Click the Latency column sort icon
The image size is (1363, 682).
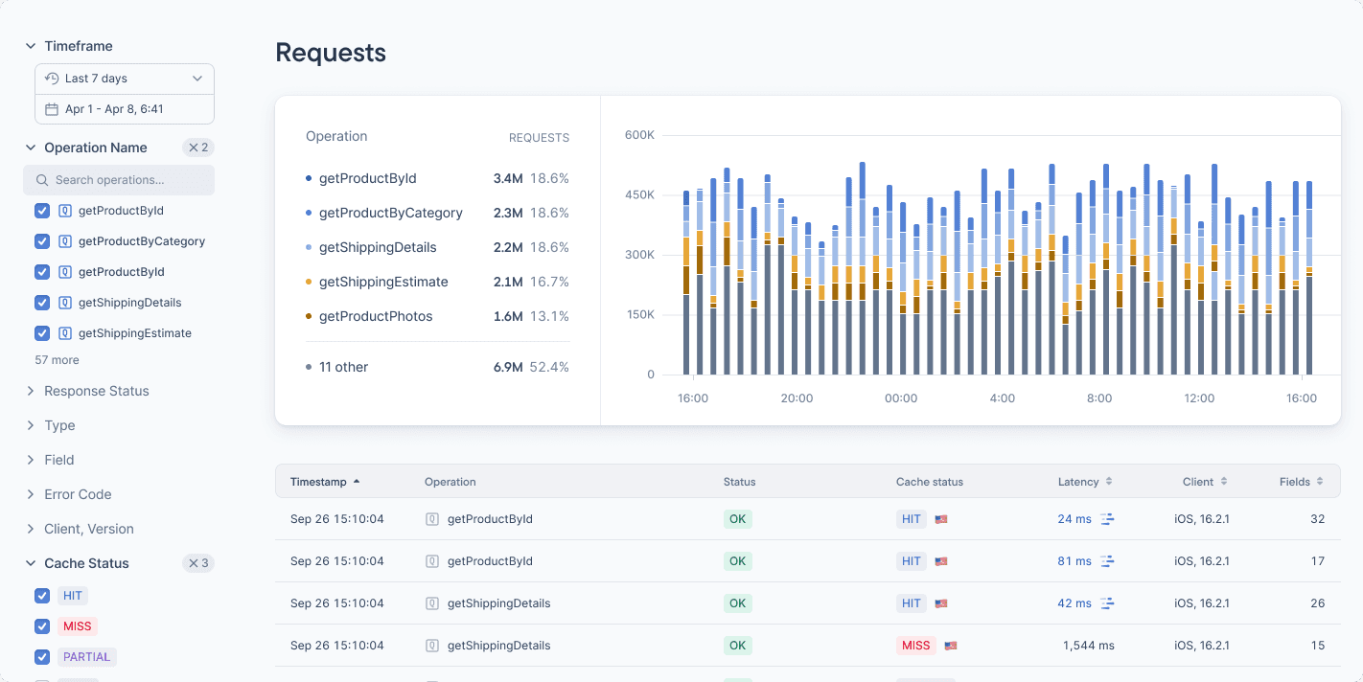pos(1109,482)
